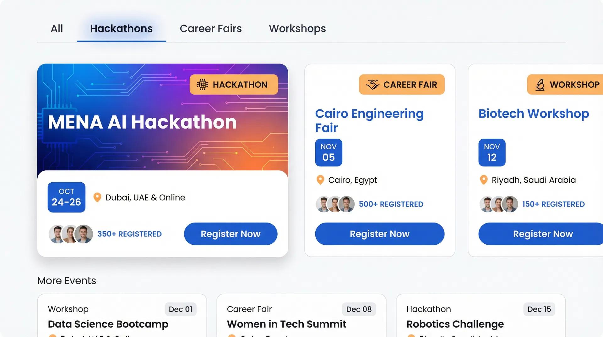Click the handshake icon on Career Fair badge
The width and height of the screenshot is (603, 337).
[373, 85]
